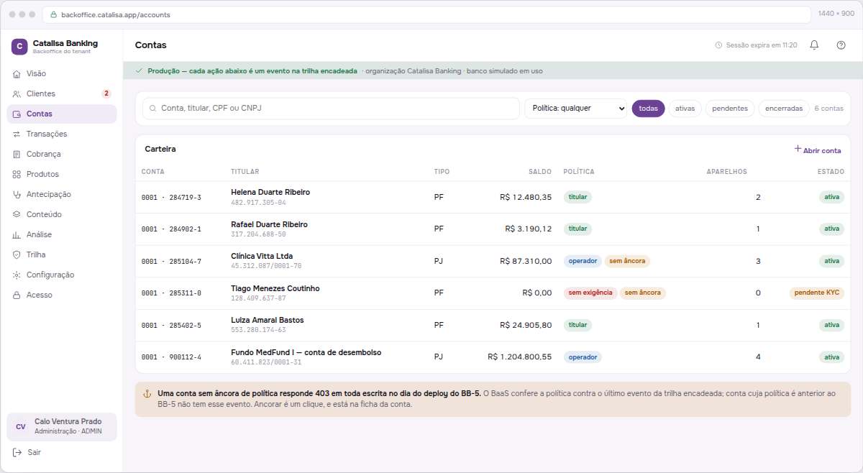Select Luiza Amaral Bastos titular name
Image resolution: width=863 pixels, height=473 pixels.
(268, 321)
